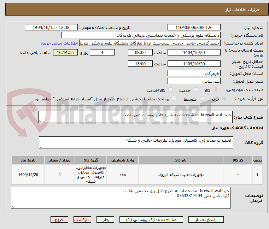The height and width of the screenshot is (229, 269).
Task: Click the delivery city field بندرعباس
Action: tap(194, 81)
